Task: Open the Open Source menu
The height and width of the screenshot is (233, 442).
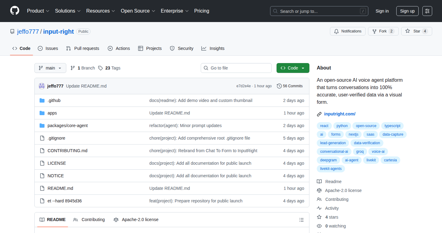Action: point(138,11)
